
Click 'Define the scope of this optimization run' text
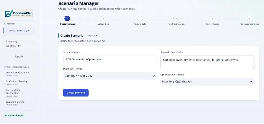(x=83, y=41)
